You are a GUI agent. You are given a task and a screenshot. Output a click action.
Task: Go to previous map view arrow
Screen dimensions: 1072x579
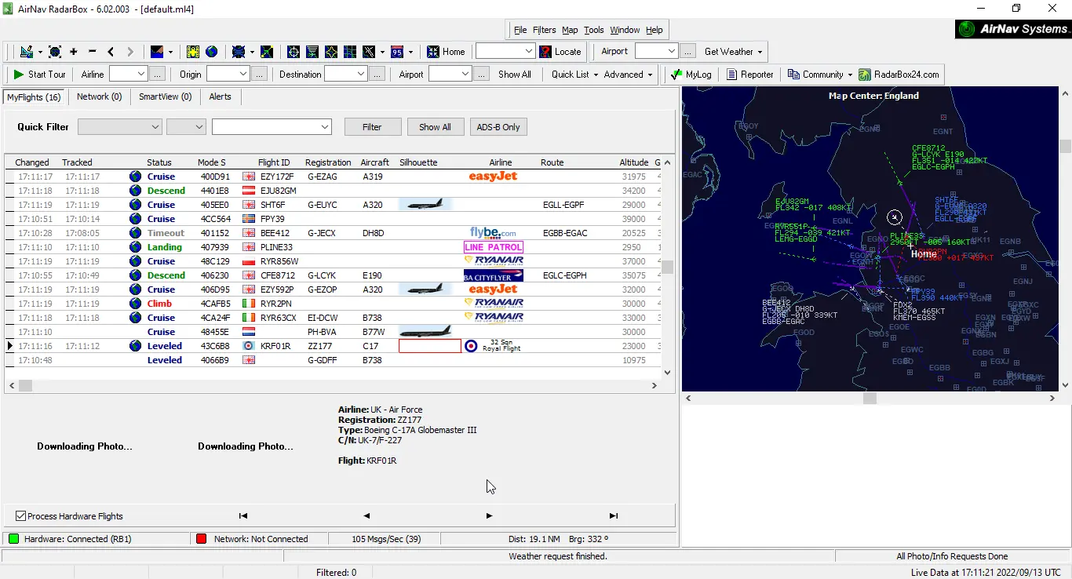(x=111, y=52)
